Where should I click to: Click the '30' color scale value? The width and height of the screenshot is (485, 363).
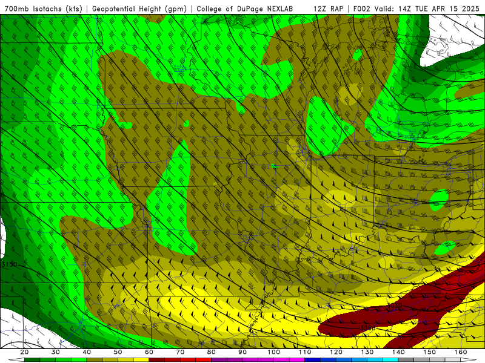[x=55, y=352]
